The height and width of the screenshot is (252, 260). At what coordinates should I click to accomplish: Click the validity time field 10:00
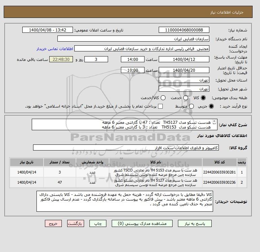(x=133, y=70)
